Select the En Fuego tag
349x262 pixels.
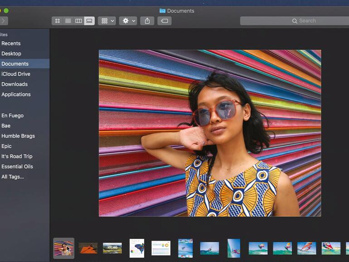[25, 116]
